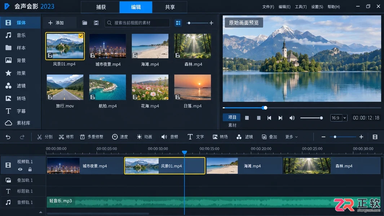Click the folder browse icon in library toolbar
Image resolution: width=384 pixels, height=216 pixels.
point(85,23)
